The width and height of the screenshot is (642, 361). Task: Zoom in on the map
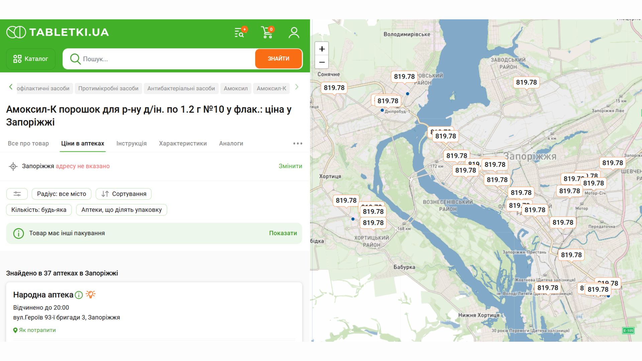[x=322, y=49]
